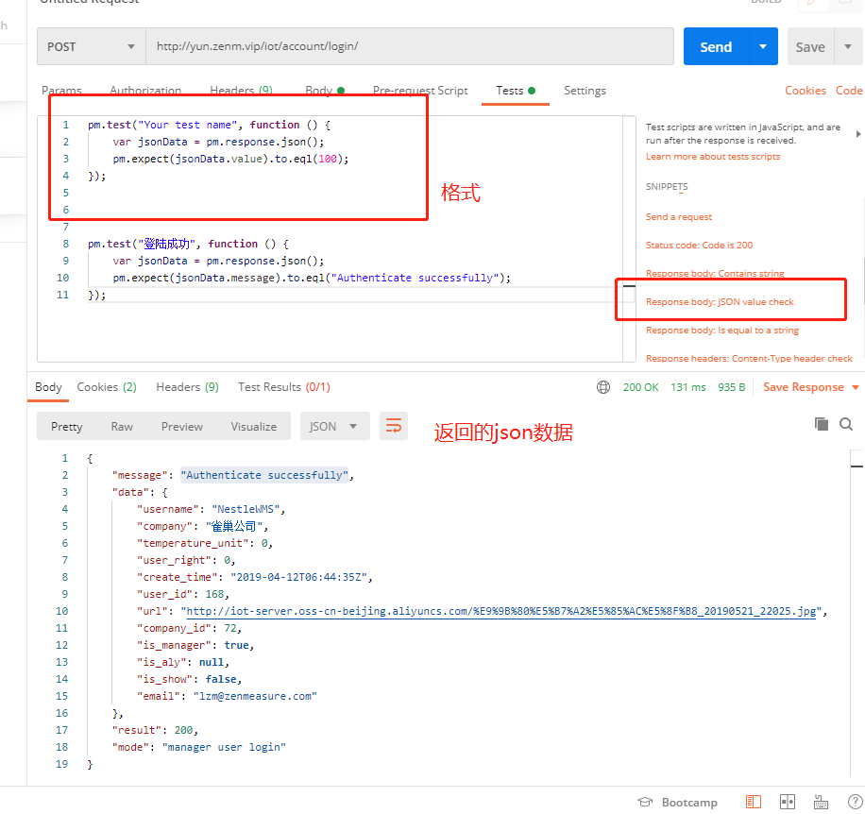Select the Pretty view
Screen dimensions: 865x814
coord(67,426)
